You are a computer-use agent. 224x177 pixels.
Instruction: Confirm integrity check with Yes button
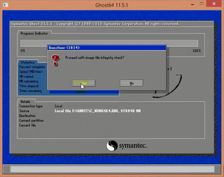[x=84, y=83]
